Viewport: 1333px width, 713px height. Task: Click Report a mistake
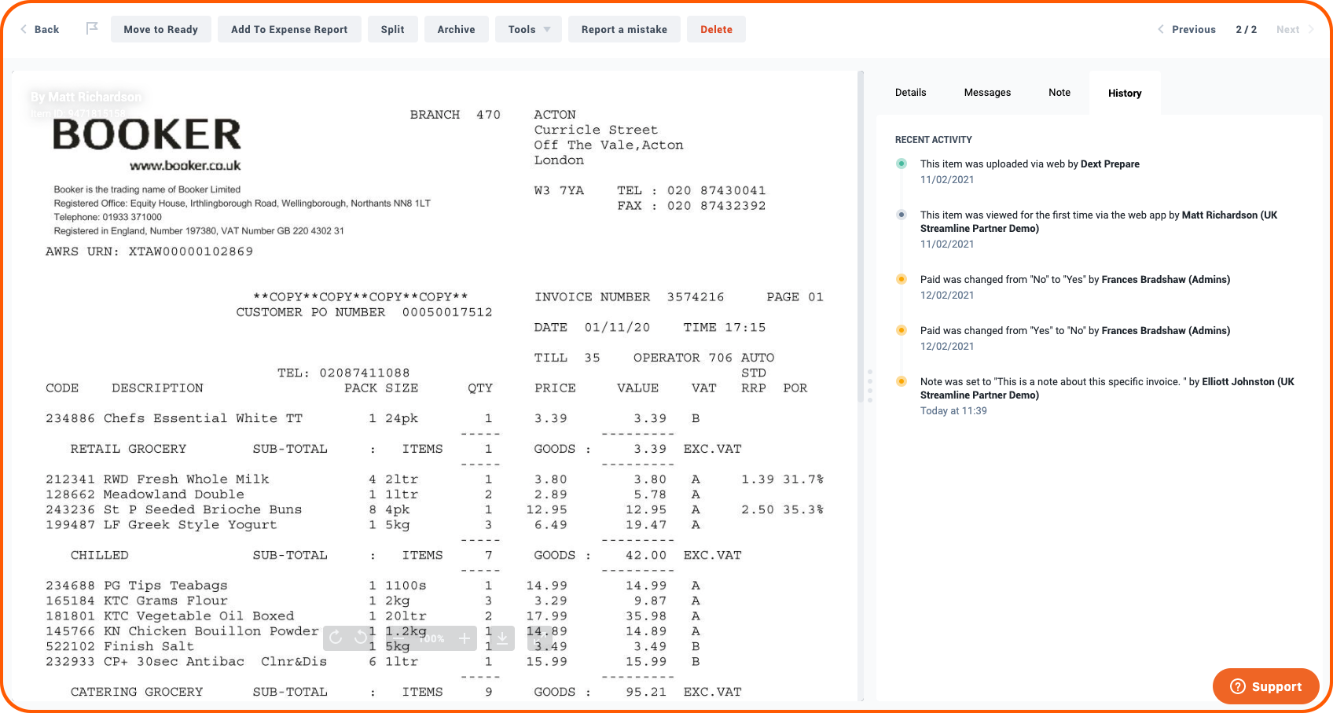[624, 29]
